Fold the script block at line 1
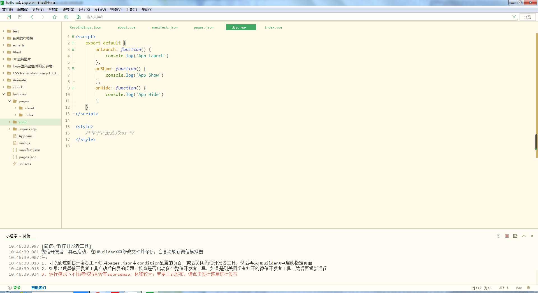The image size is (538, 293). [x=73, y=37]
